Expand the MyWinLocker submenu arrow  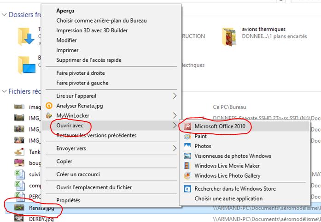175,115
